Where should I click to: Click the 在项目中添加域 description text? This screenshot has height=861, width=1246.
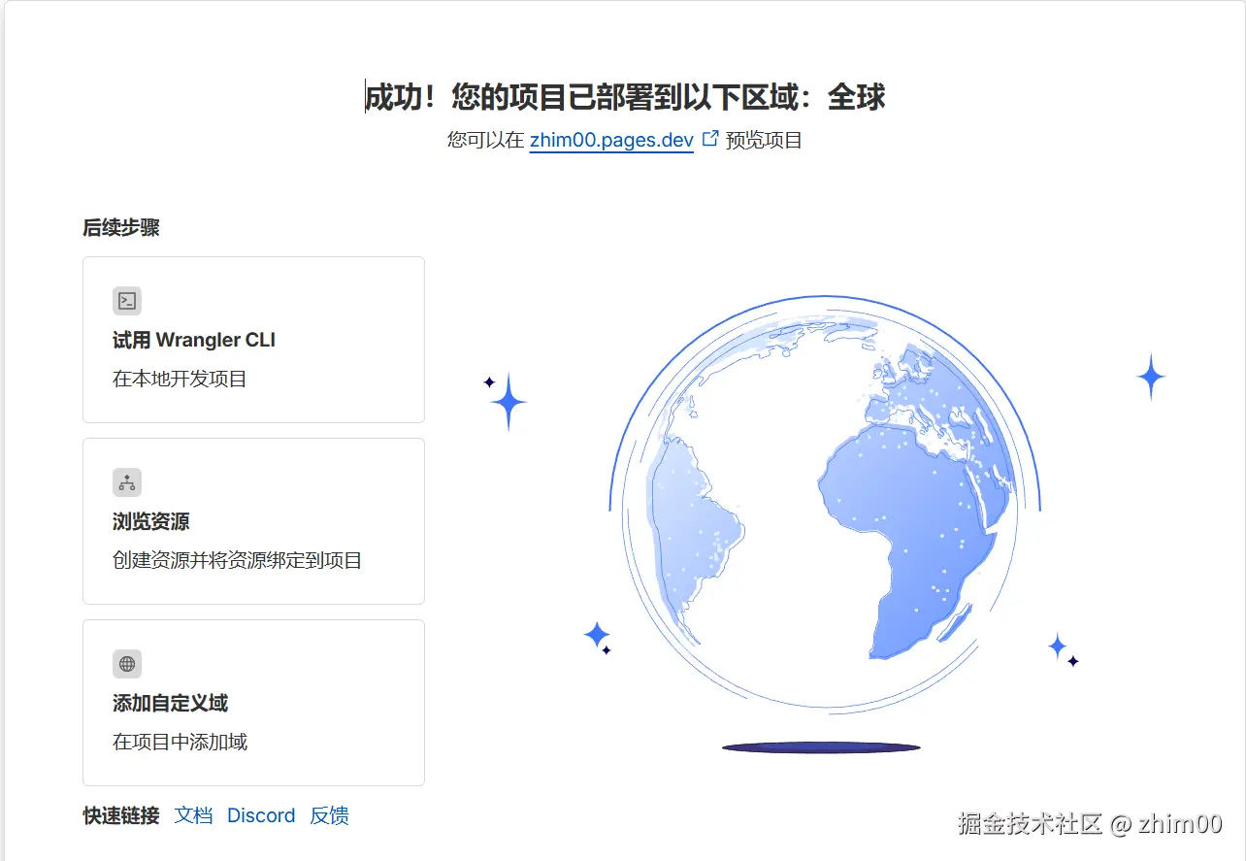180,742
